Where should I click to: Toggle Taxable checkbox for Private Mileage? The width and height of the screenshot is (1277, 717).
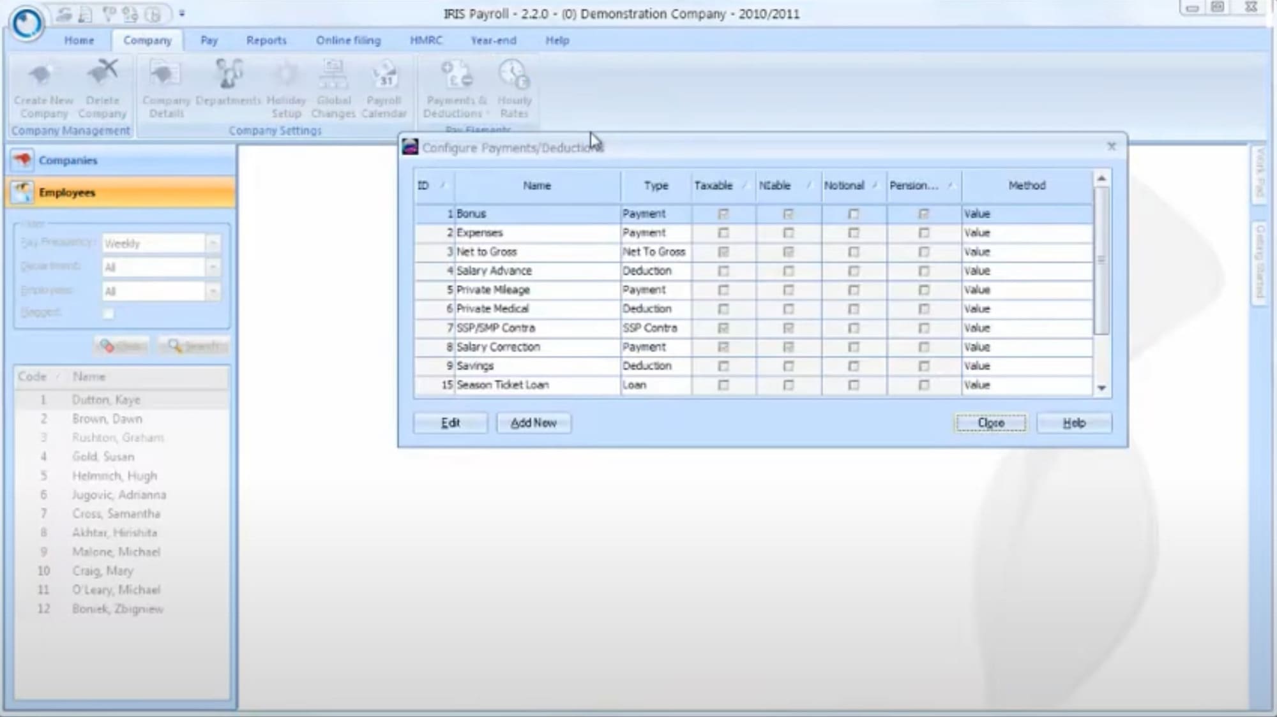[723, 290]
